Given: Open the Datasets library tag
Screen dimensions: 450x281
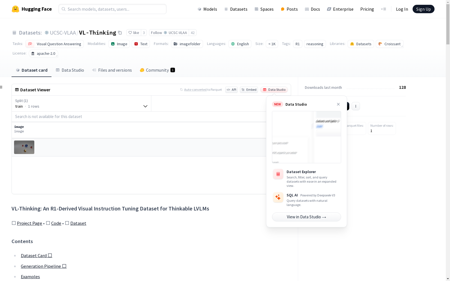Looking at the screenshot, I should tap(361, 44).
